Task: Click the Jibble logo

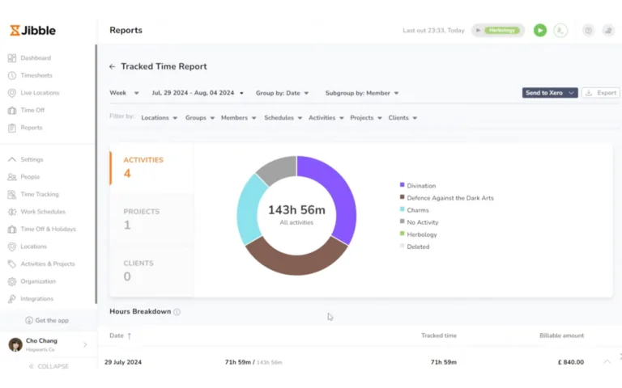Action: 33,31
